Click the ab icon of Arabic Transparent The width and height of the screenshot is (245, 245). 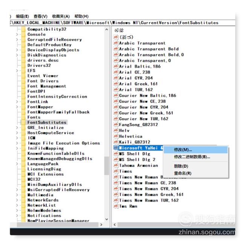tap(116, 43)
